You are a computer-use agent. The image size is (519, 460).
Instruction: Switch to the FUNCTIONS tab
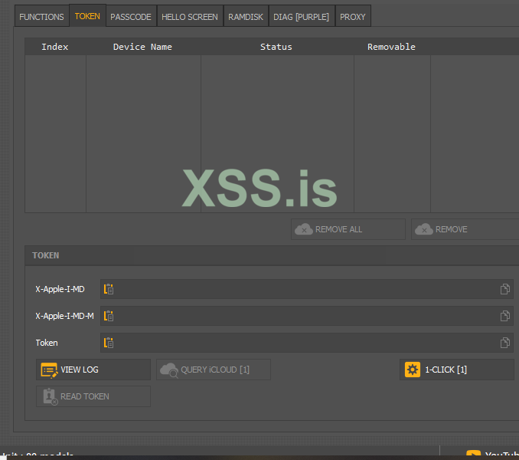tap(41, 16)
